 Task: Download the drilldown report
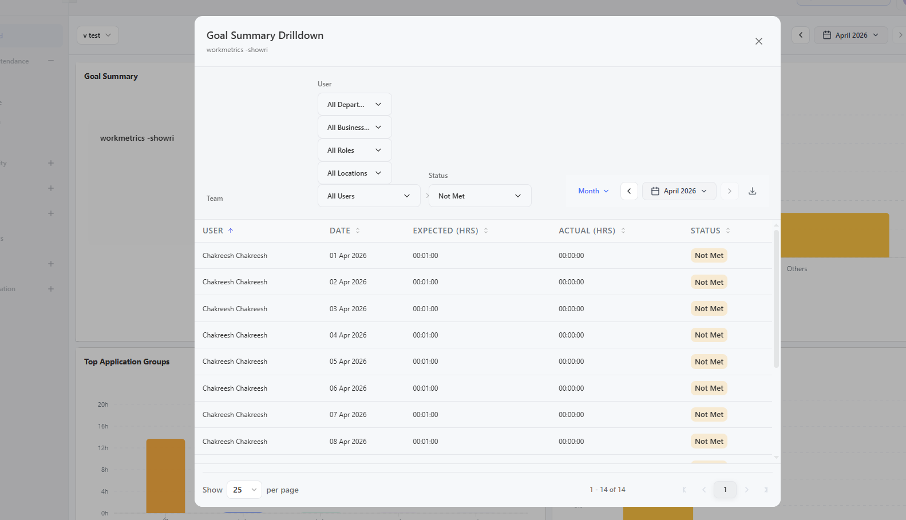[x=752, y=191]
